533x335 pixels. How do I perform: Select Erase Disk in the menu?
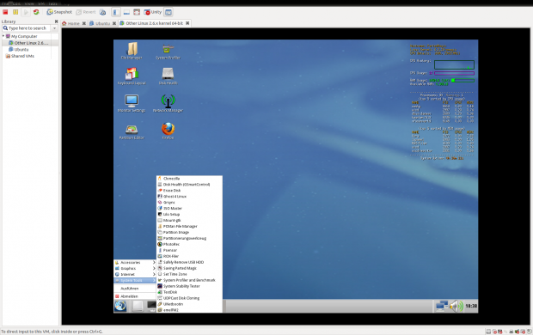coord(189,191)
